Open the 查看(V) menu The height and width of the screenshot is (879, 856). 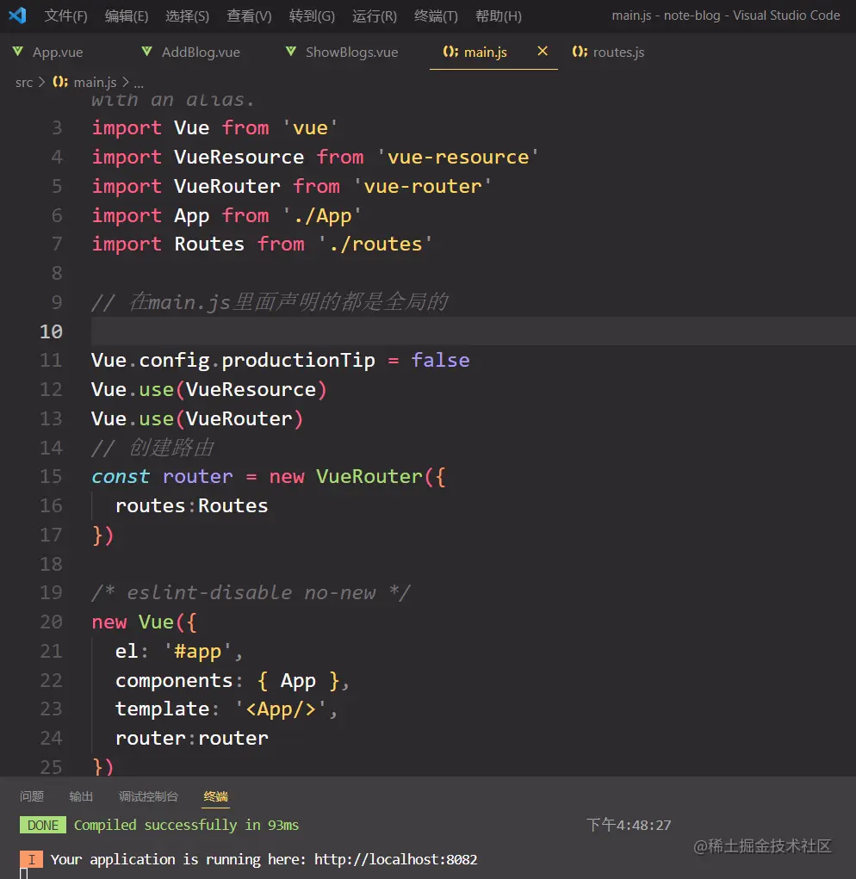249,15
